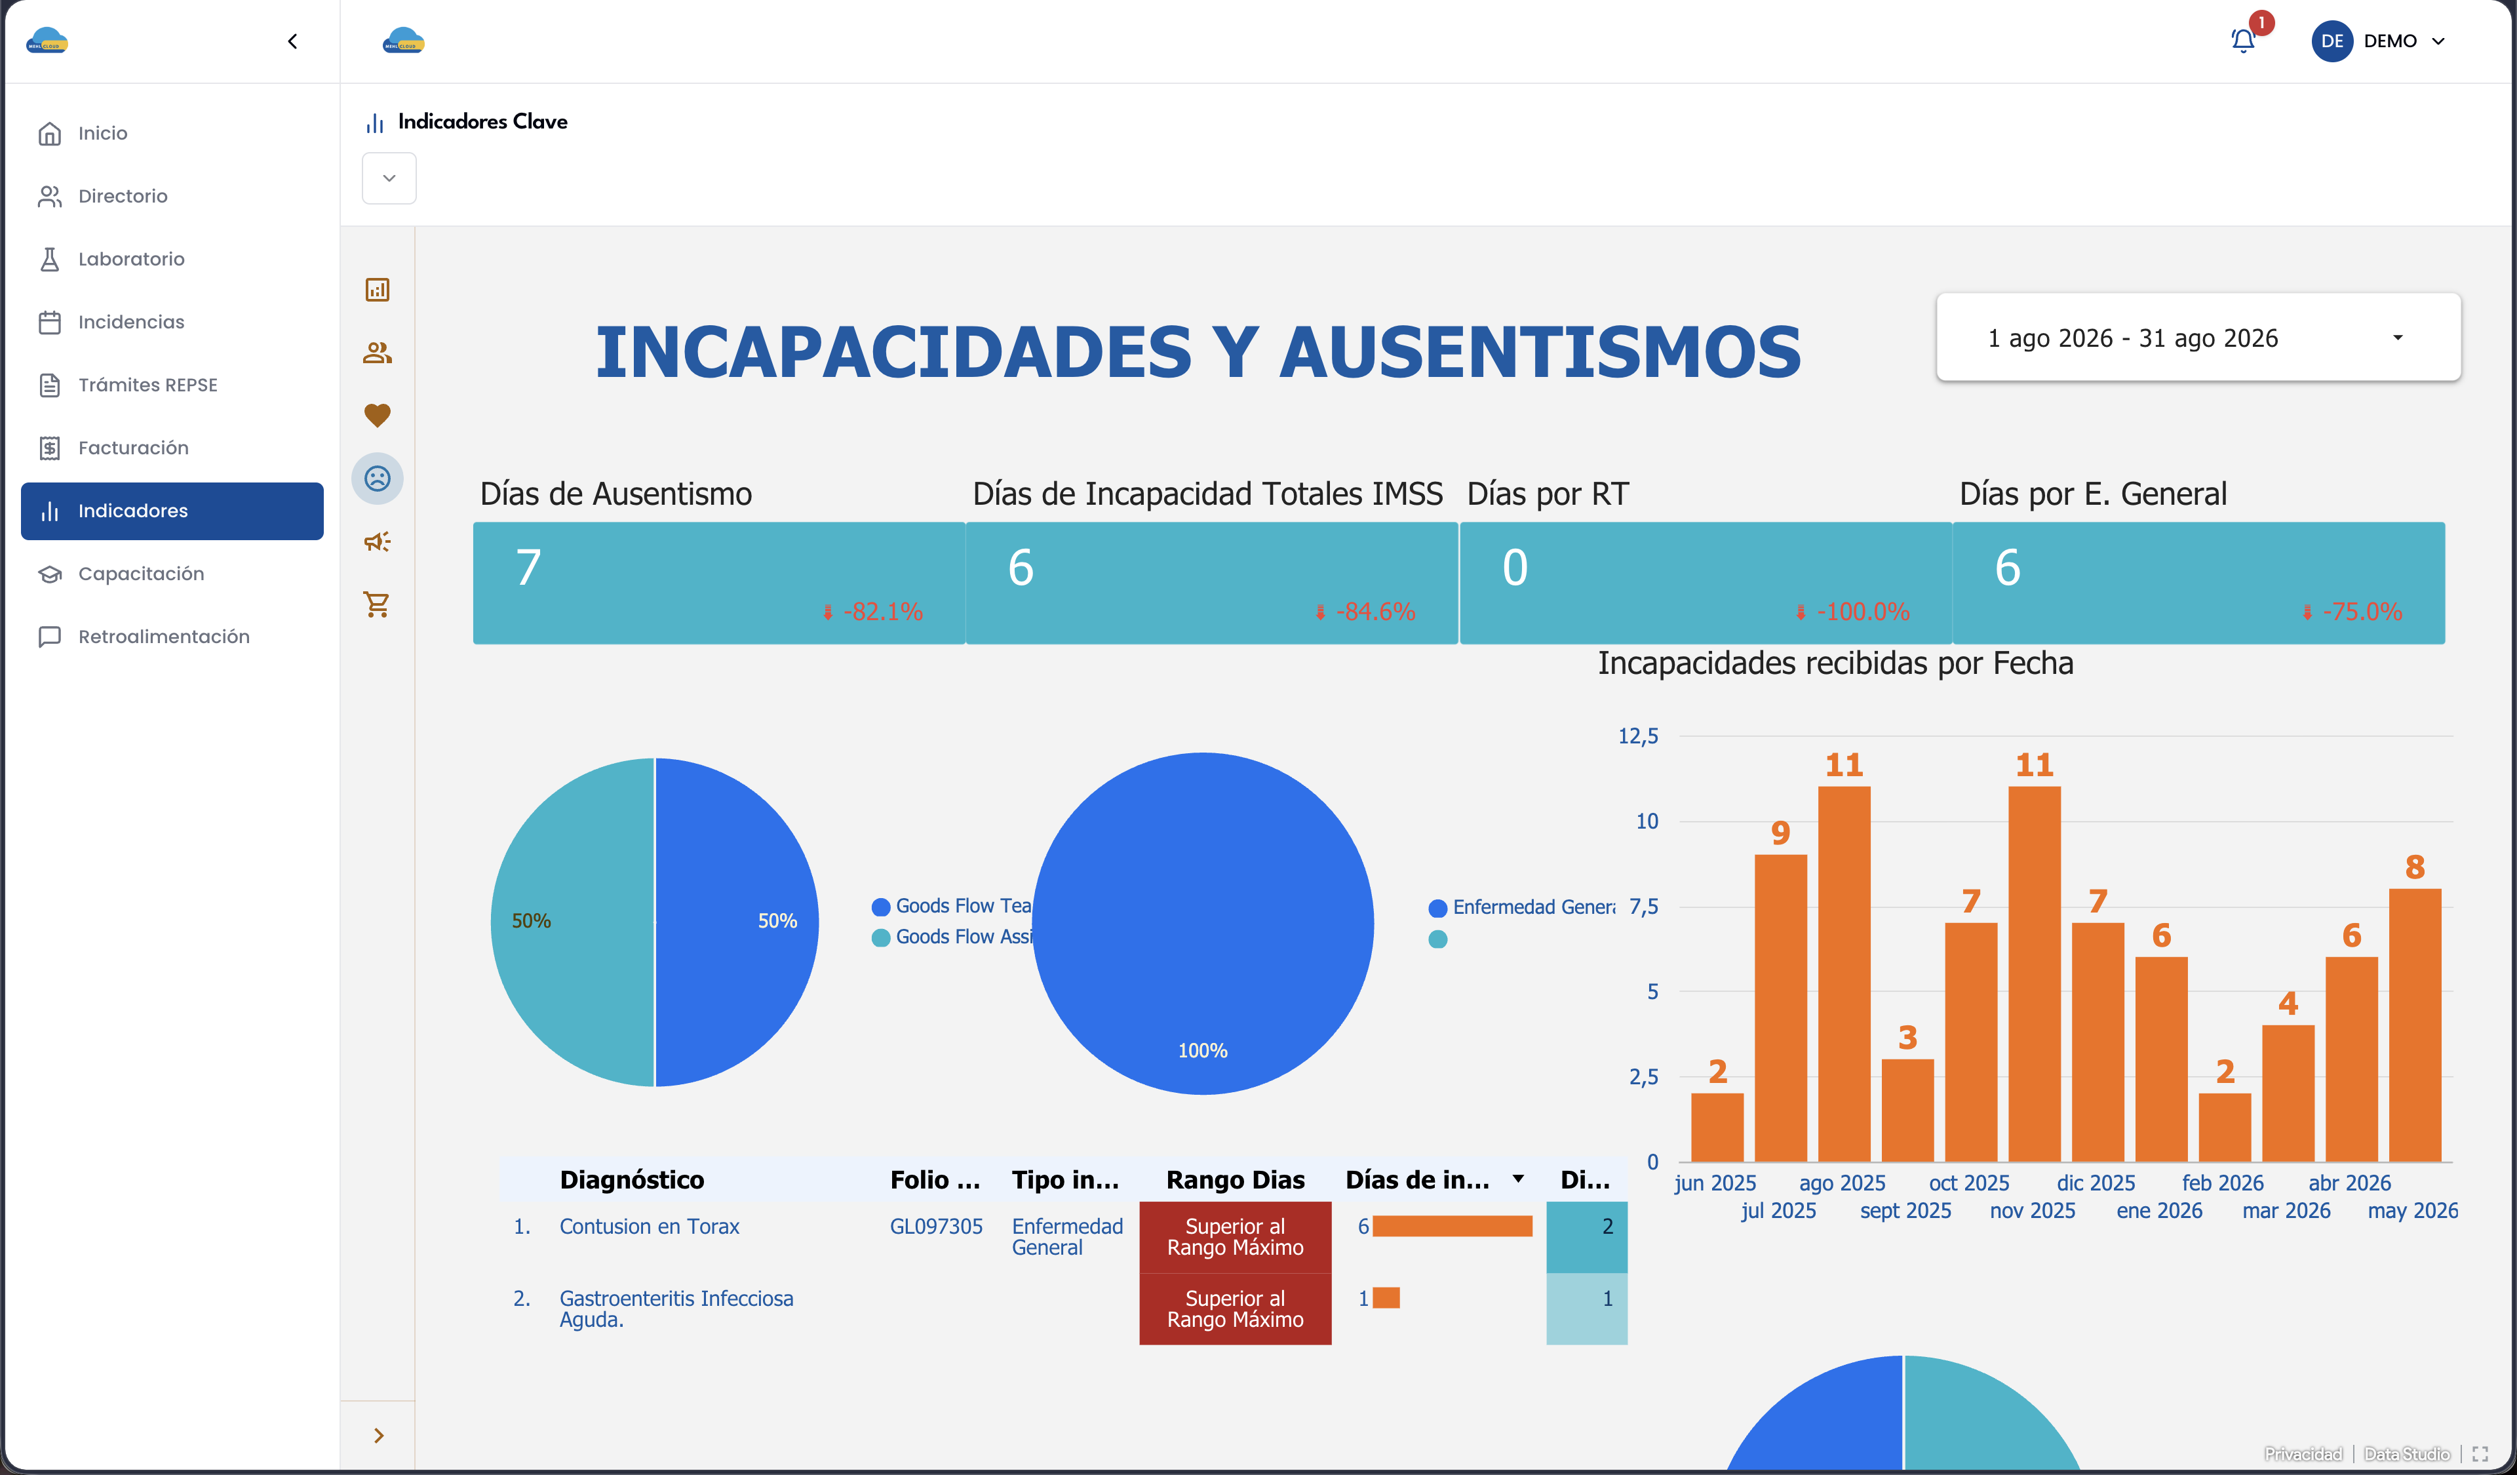Click the Folio column header
Image resolution: width=2517 pixels, height=1475 pixels.
point(935,1179)
